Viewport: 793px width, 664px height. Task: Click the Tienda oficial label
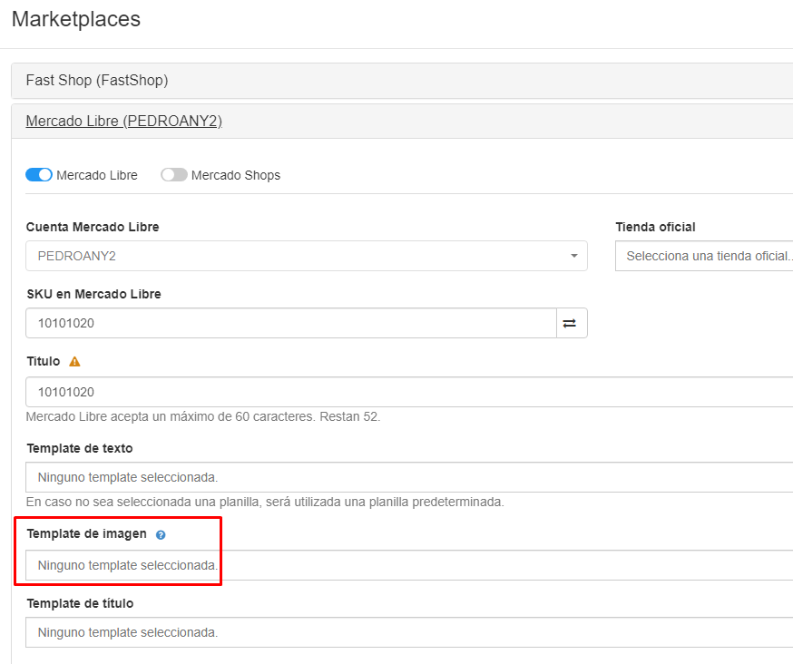[x=655, y=227]
